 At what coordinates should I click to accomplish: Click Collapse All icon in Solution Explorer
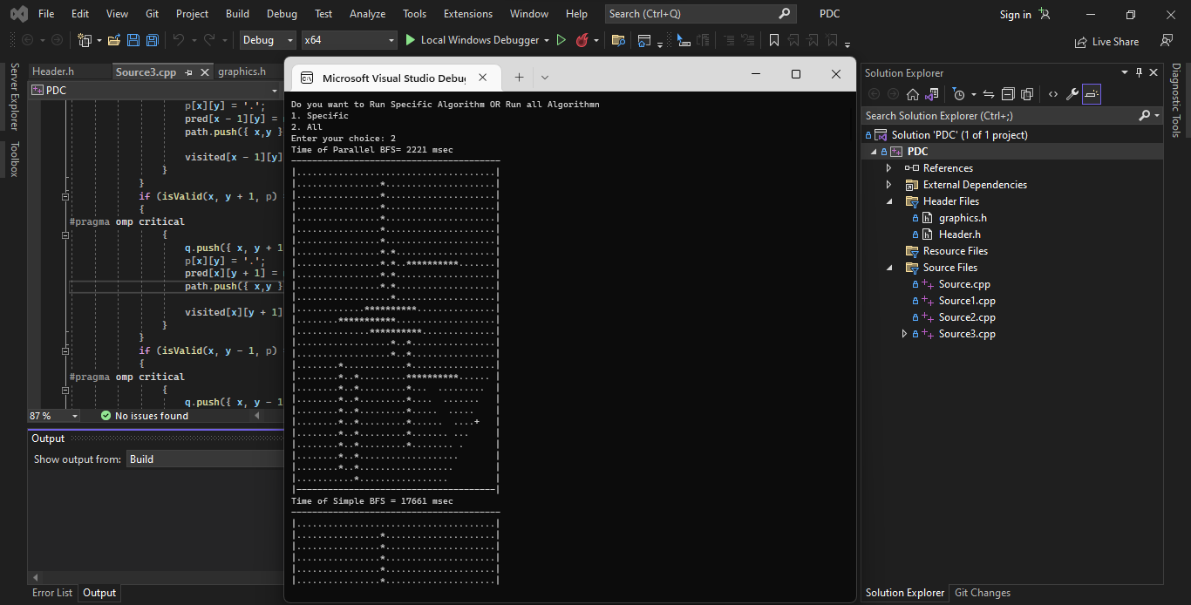[x=1008, y=94]
